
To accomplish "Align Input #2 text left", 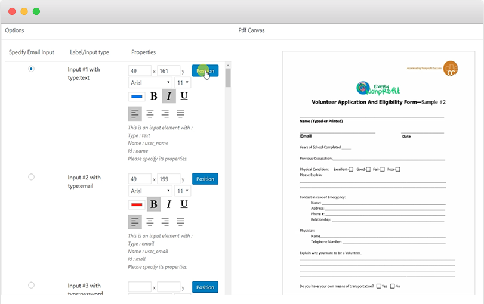I will tap(135, 222).
